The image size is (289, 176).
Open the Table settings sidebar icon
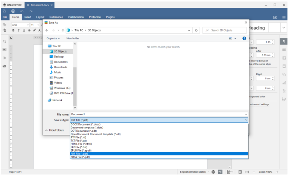[x=284, y=50]
